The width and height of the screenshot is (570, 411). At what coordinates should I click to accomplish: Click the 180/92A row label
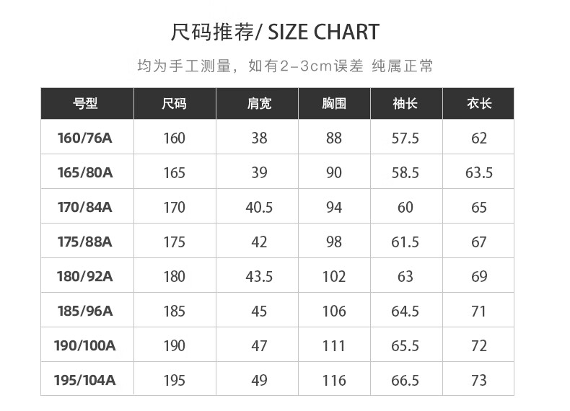coord(84,277)
